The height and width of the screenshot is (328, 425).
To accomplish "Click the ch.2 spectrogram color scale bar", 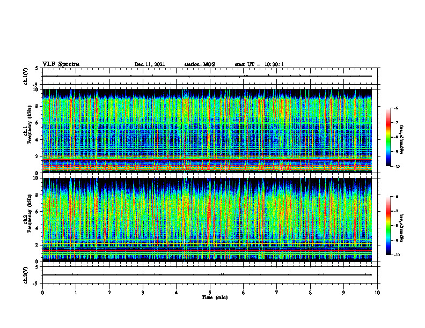I will pyautogui.click(x=389, y=226).
